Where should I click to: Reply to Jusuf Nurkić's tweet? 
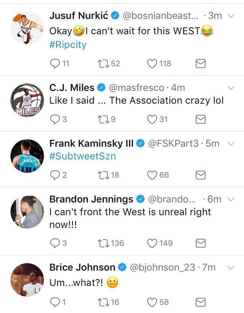55,64
